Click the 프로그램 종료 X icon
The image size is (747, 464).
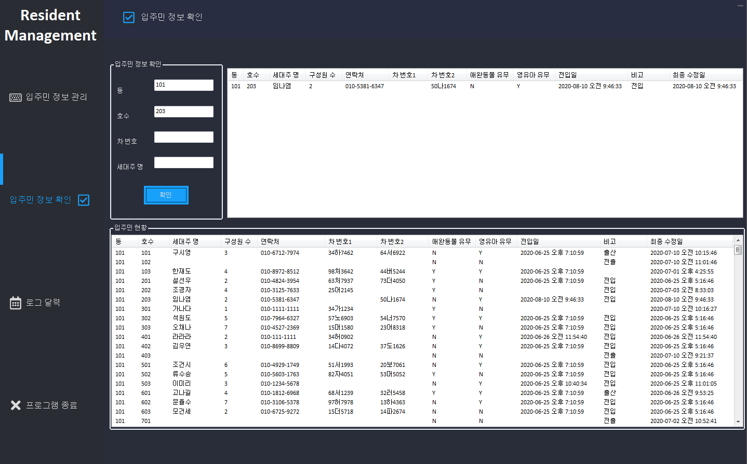coord(15,405)
